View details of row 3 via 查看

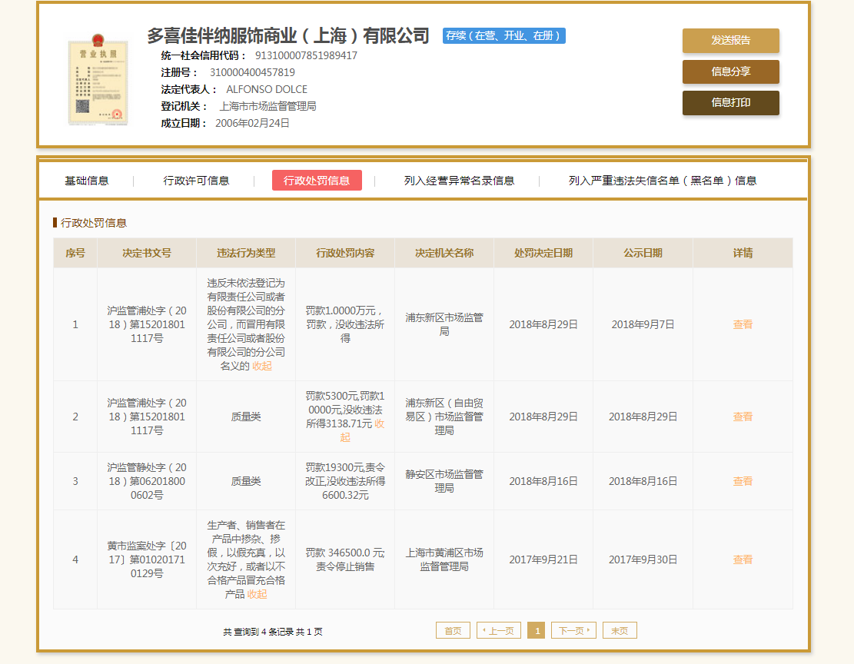743,482
